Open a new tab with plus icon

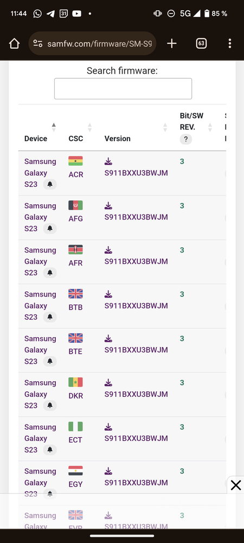tap(172, 43)
